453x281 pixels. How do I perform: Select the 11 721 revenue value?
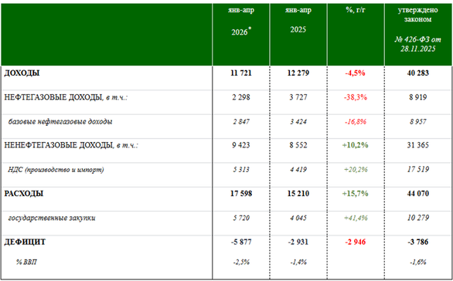241,73
